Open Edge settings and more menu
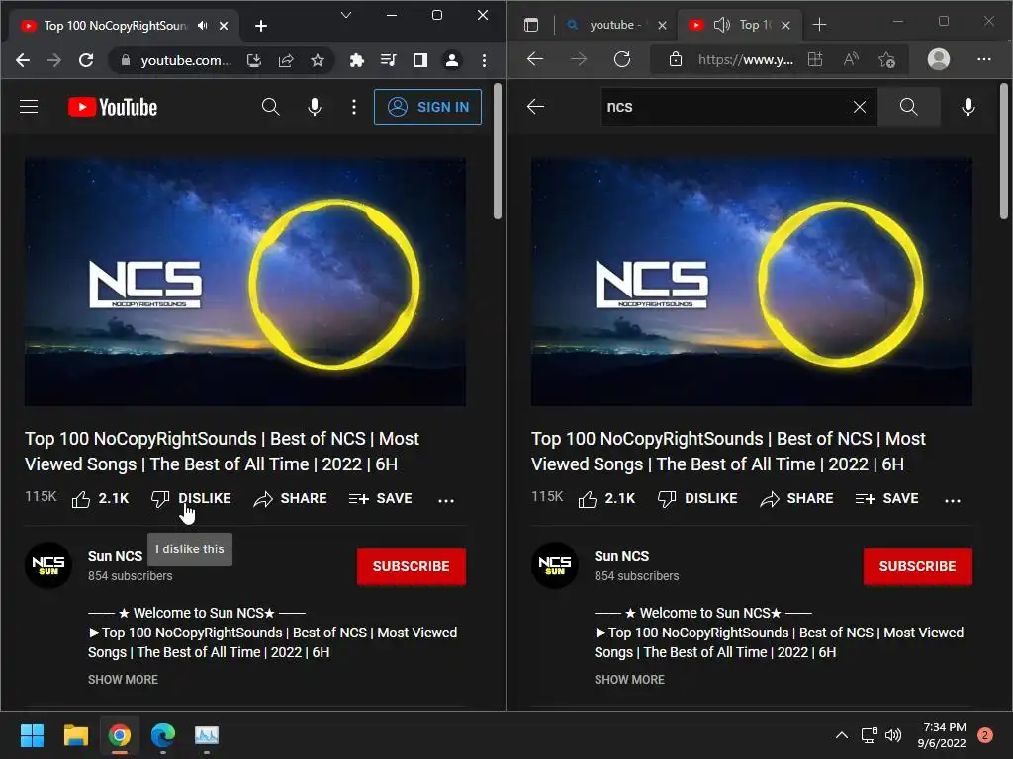This screenshot has height=759, width=1013. point(984,59)
